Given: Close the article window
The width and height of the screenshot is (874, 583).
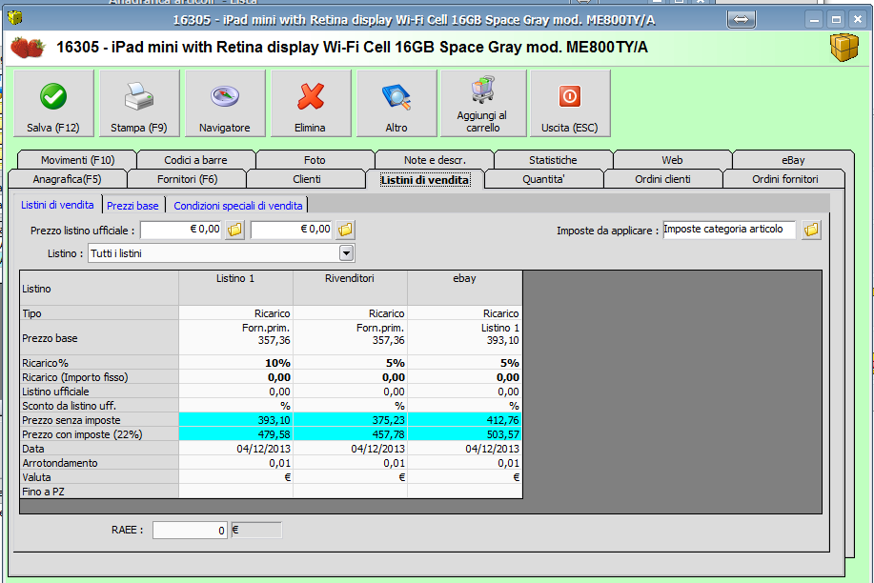Looking at the screenshot, I should [857, 19].
